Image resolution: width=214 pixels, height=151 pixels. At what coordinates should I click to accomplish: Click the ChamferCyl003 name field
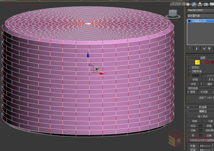pyautogui.click(x=198, y=10)
